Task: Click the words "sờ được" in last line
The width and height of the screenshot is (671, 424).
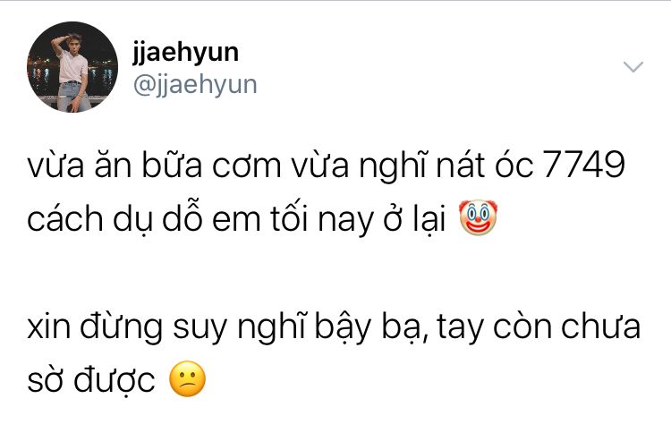Action: [x=91, y=380]
